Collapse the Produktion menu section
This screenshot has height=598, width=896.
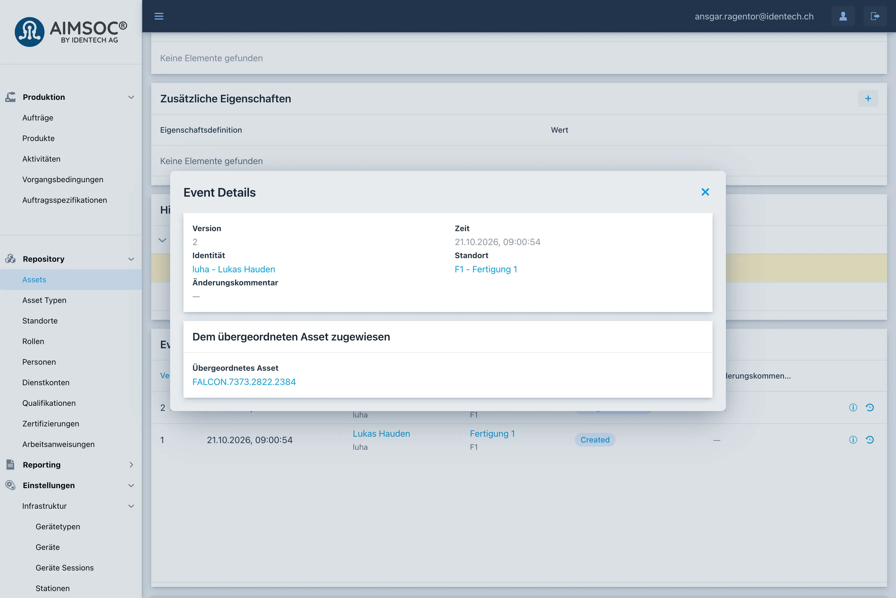(131, 97)
